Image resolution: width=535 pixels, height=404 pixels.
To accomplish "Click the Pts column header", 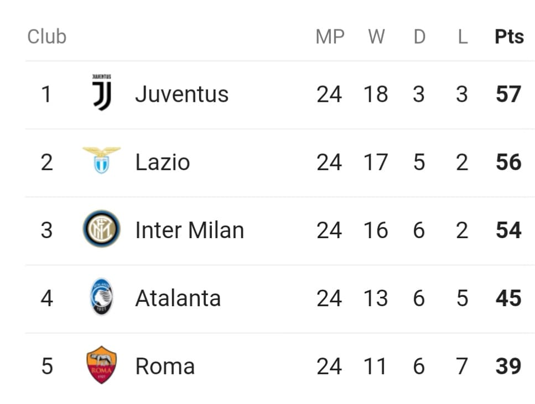I will [509, 36].
